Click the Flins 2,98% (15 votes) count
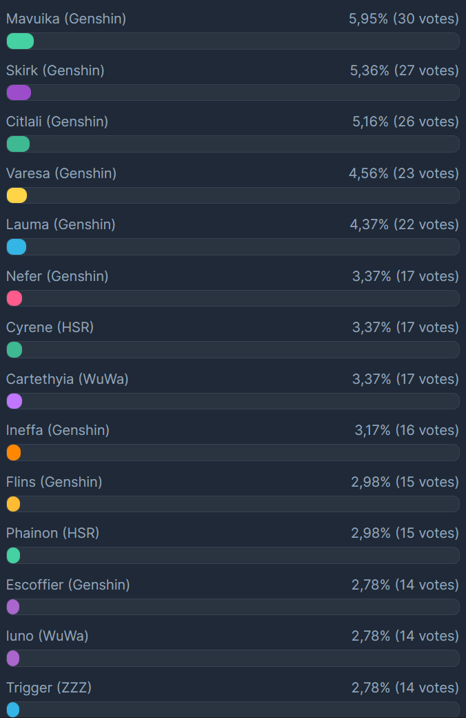 405,482
